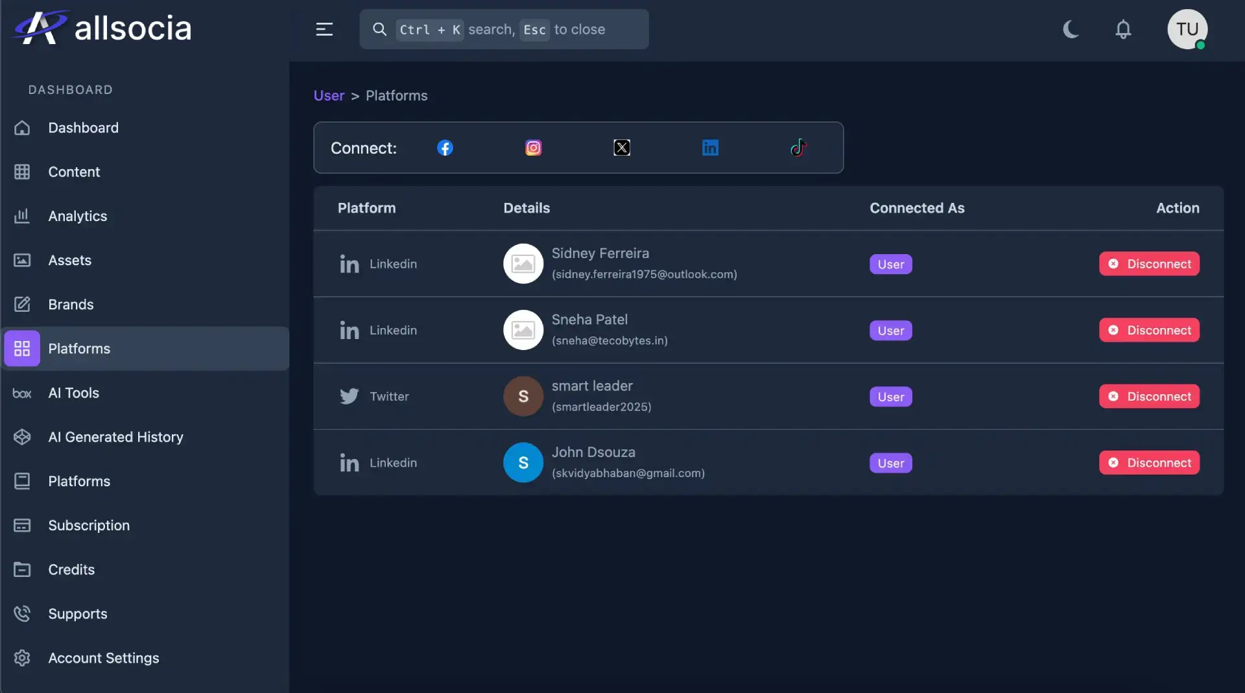
Task: Connect a TikTok account
Action: tap(798, 148)
